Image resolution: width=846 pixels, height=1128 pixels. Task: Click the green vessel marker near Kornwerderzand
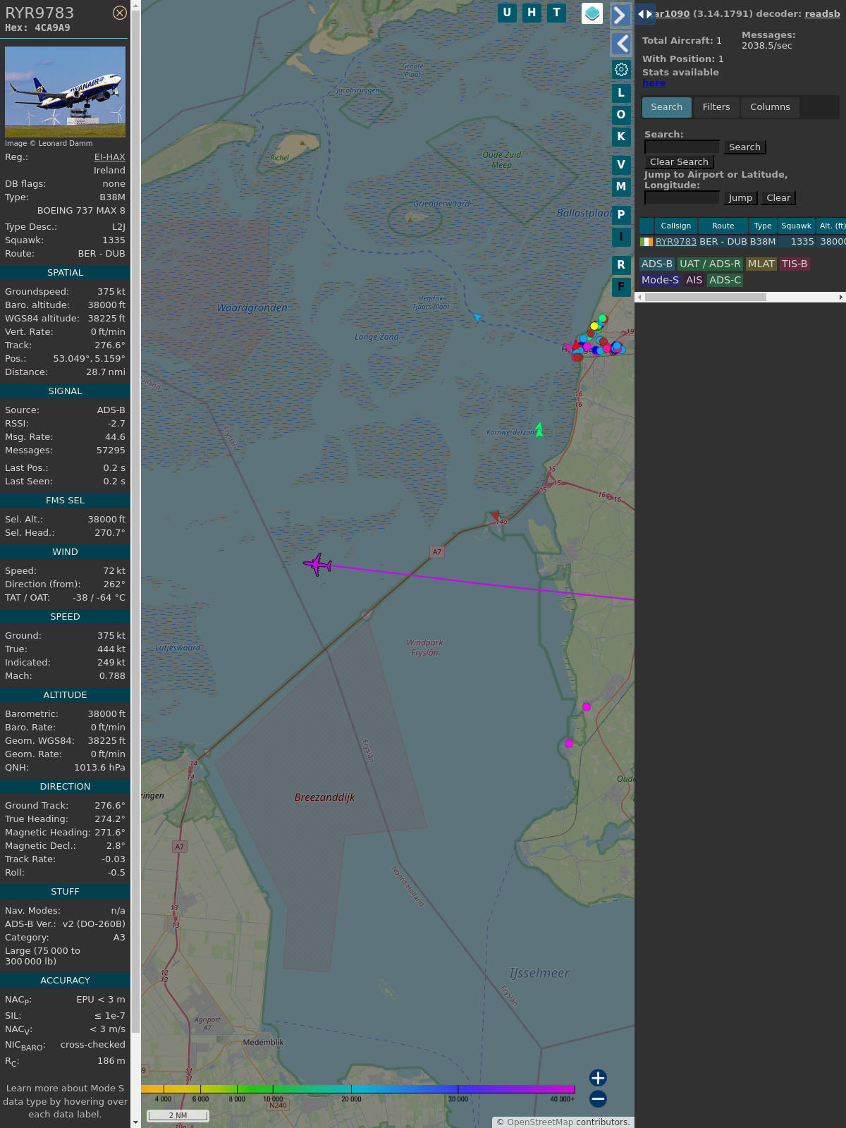[539, 429]
